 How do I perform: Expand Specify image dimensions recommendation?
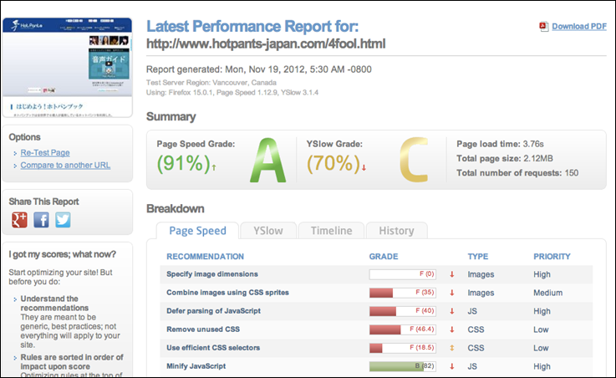click(212, 274)
